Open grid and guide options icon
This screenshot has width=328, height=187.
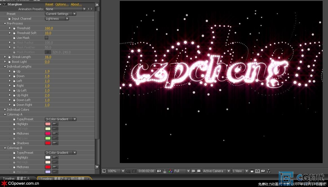128,171
